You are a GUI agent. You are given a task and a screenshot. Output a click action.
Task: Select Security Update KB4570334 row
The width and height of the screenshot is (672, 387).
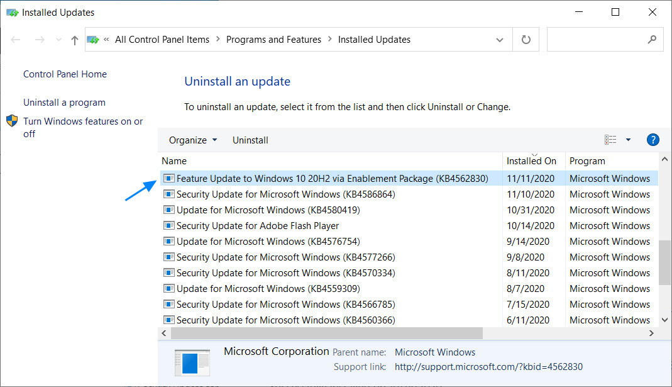409,273
